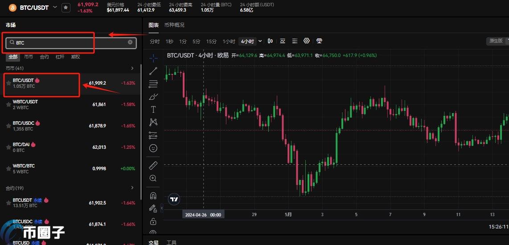Select the trend line drawing tool
Screen dimensions: 509x245
tap(153, 71)
